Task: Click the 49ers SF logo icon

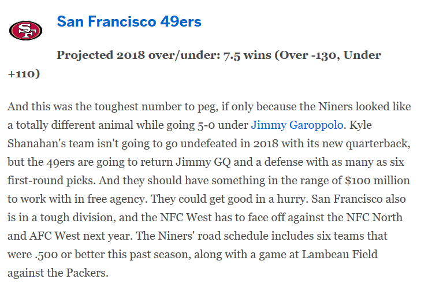Action: coord(26,30)
